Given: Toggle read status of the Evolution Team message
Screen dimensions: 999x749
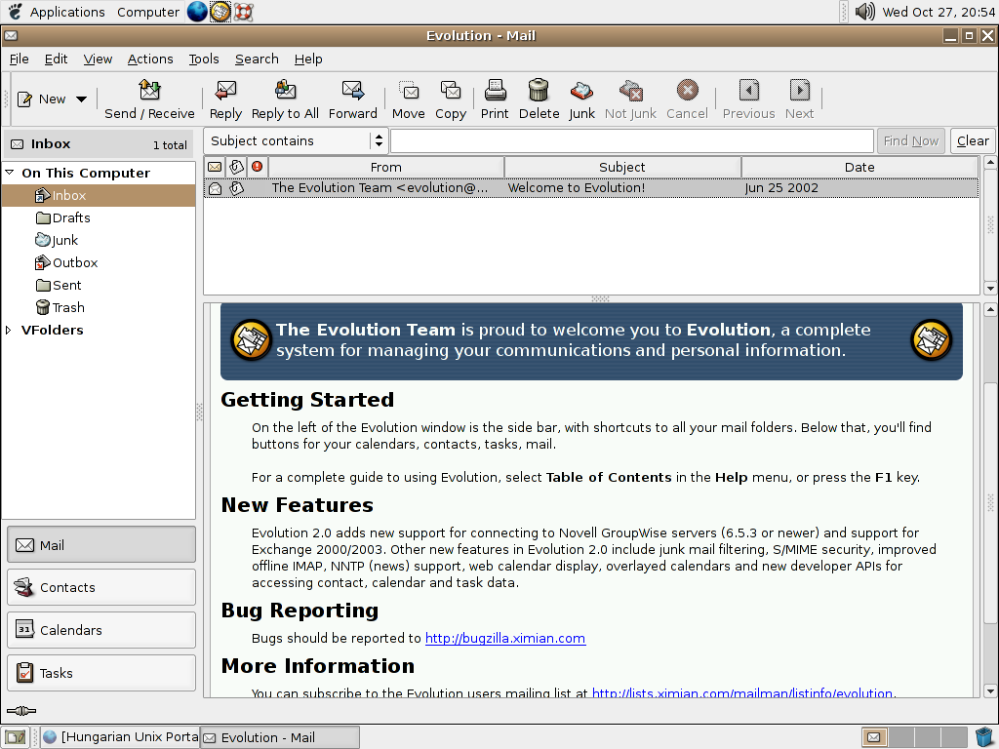Looking at the screenshot, I should [216, 188].
